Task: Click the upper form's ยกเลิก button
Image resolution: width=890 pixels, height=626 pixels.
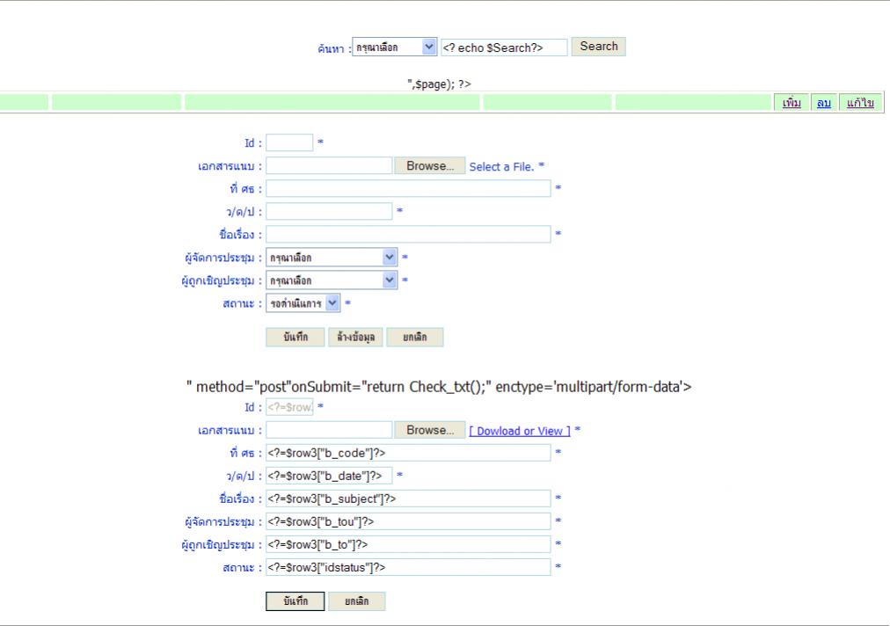Action: (414, 338)
